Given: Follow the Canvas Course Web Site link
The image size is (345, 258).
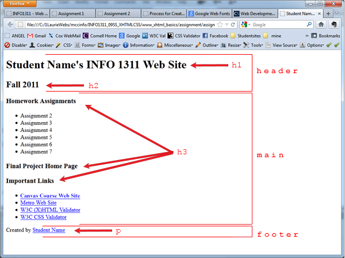Looking at the screenshot, I should 50,196.
